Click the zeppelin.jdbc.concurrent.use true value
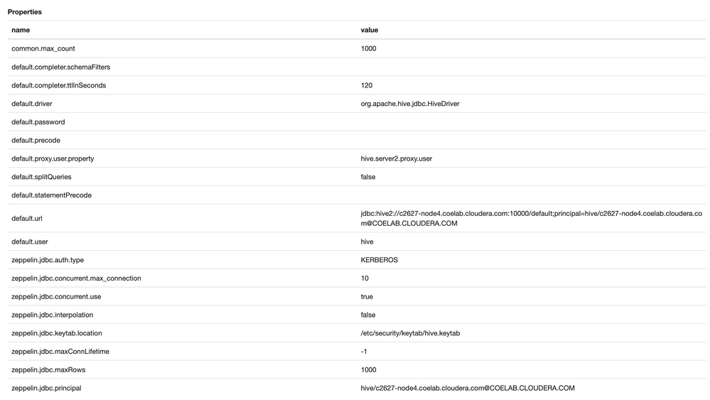The width and height of the screenshot is (710, 400). [367, 296]
